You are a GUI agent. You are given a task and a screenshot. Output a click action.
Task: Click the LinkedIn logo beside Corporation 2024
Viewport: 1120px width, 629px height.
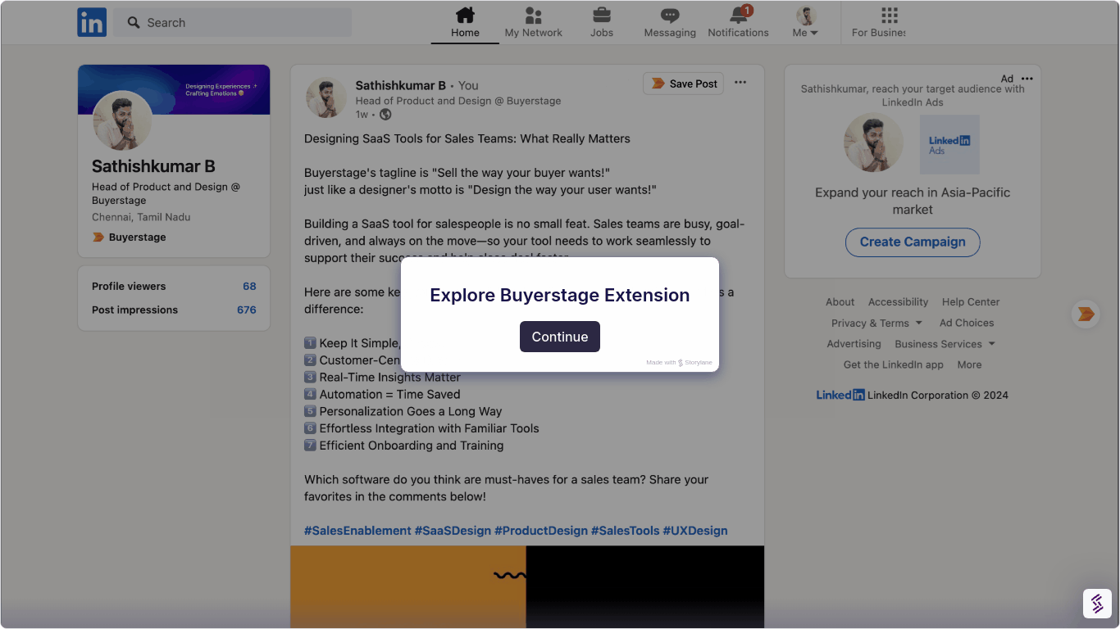pos(840,395)
